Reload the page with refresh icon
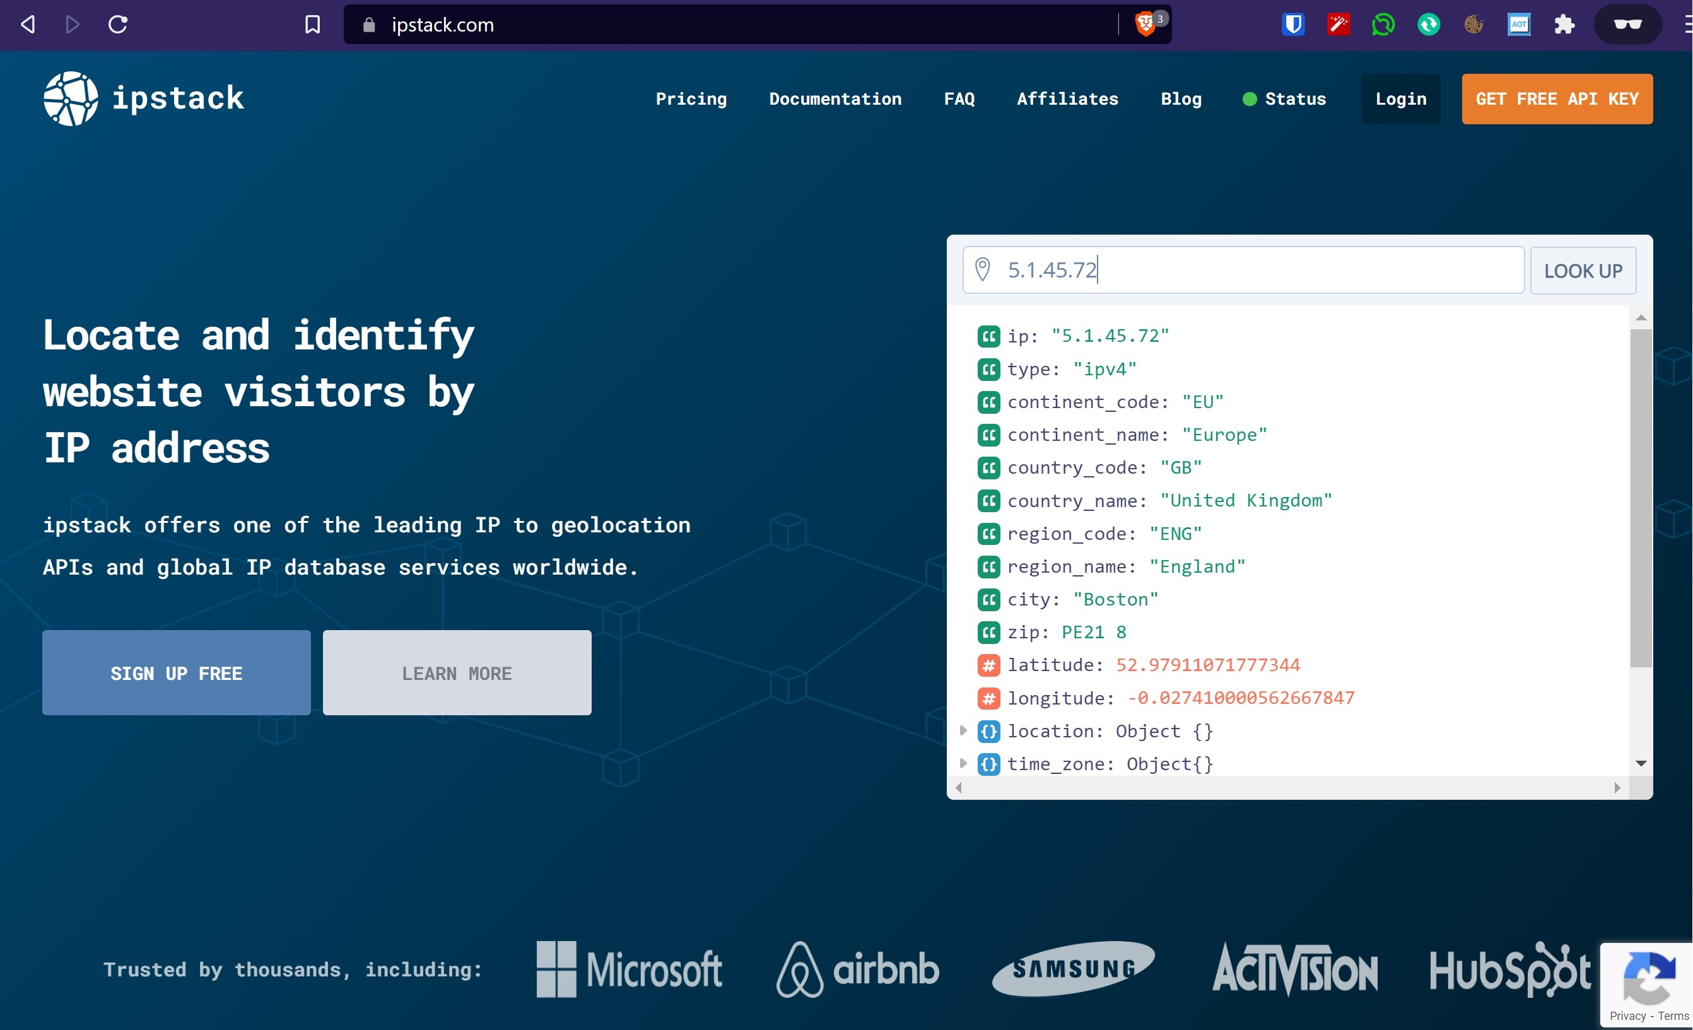1693x1030 pixels. click(118, 25)
